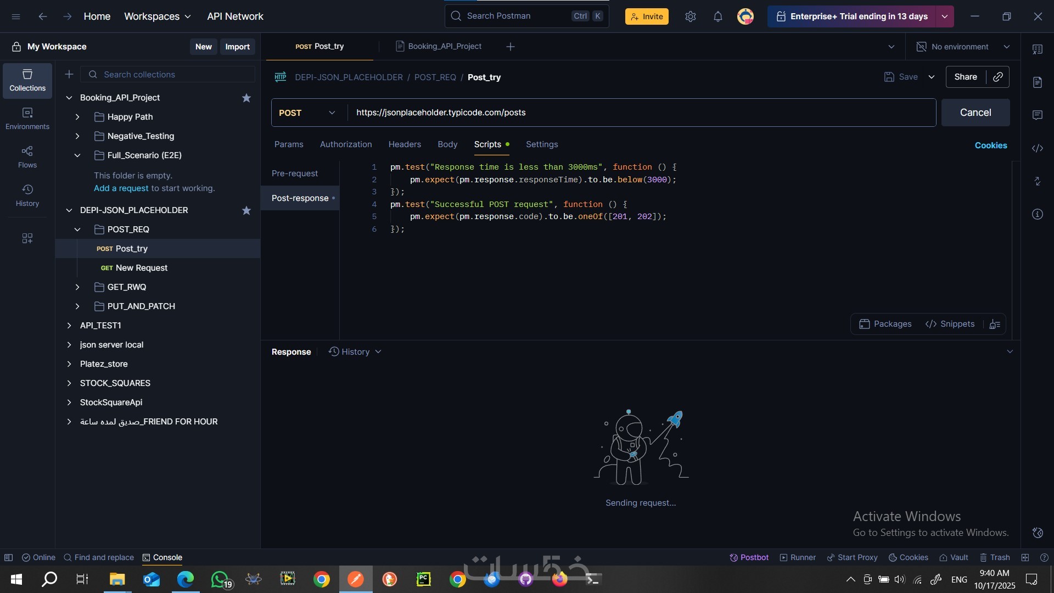Viewport: 1054px width, 593px height.
Task: Open the Flows sidebar panel
Action: point(27,157)
